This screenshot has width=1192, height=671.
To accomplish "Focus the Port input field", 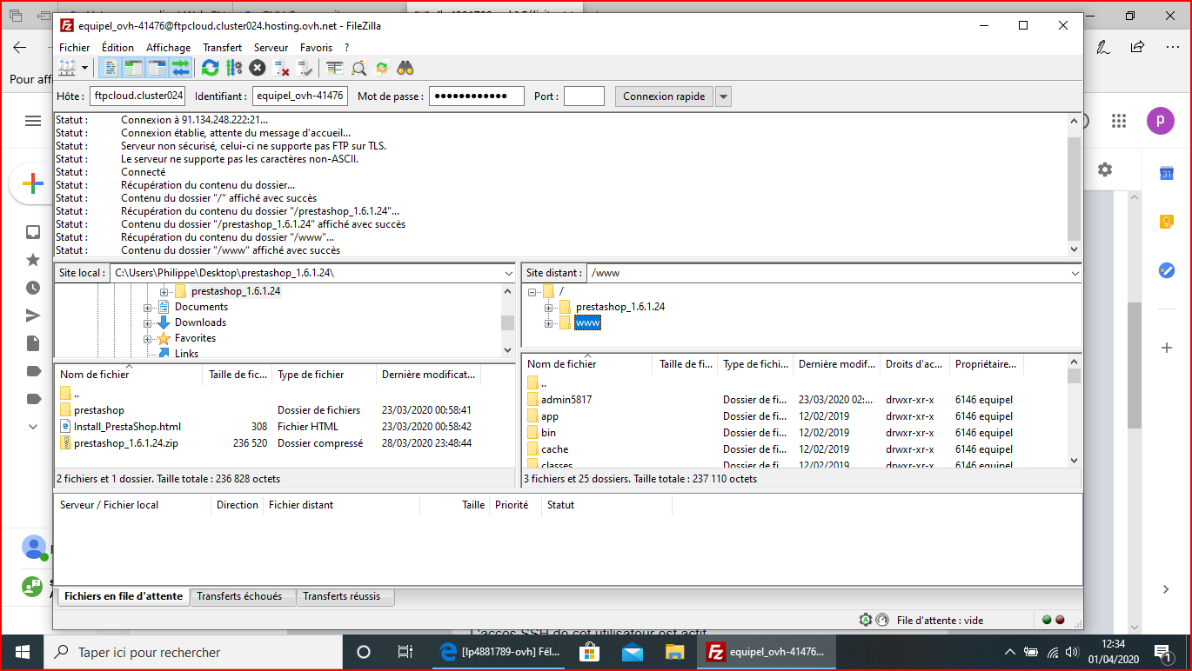I will tap(584, 96).
